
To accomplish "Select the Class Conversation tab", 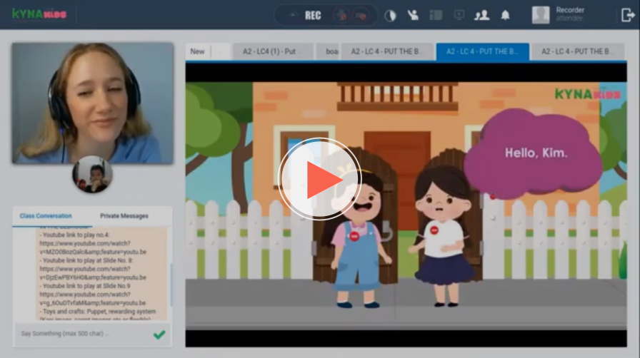I will tap(46, 216).
